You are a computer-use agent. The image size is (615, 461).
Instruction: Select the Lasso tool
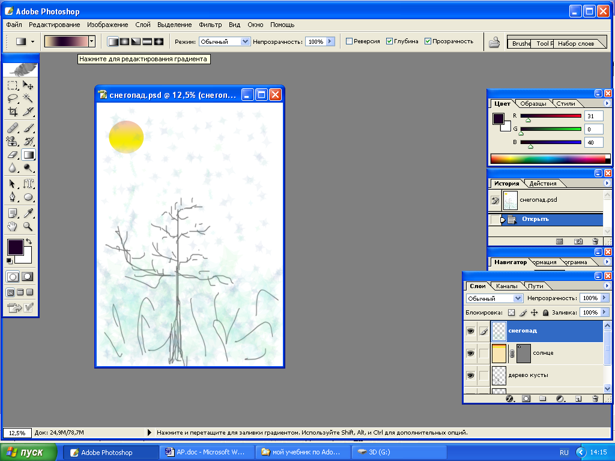pos(13,98)
